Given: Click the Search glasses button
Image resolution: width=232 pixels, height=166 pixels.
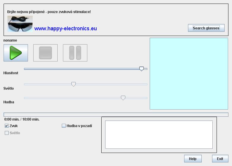Looking at the screenshot, I should (x=206, y=28).
